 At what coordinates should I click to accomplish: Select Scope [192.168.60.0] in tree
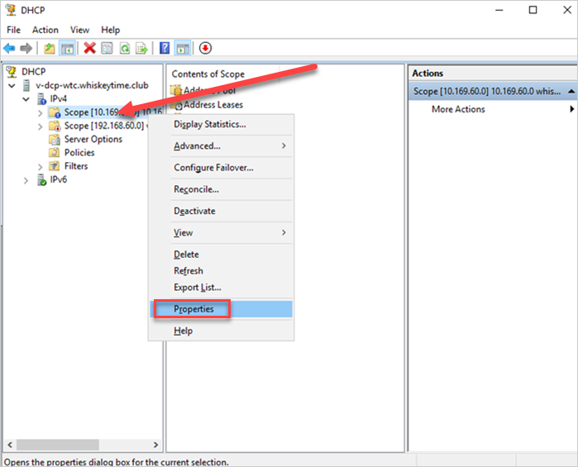(x=104, y=126)
